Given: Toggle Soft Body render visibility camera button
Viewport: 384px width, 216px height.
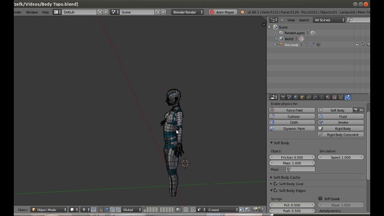Looking at the screenshot, I should [355, 110].
